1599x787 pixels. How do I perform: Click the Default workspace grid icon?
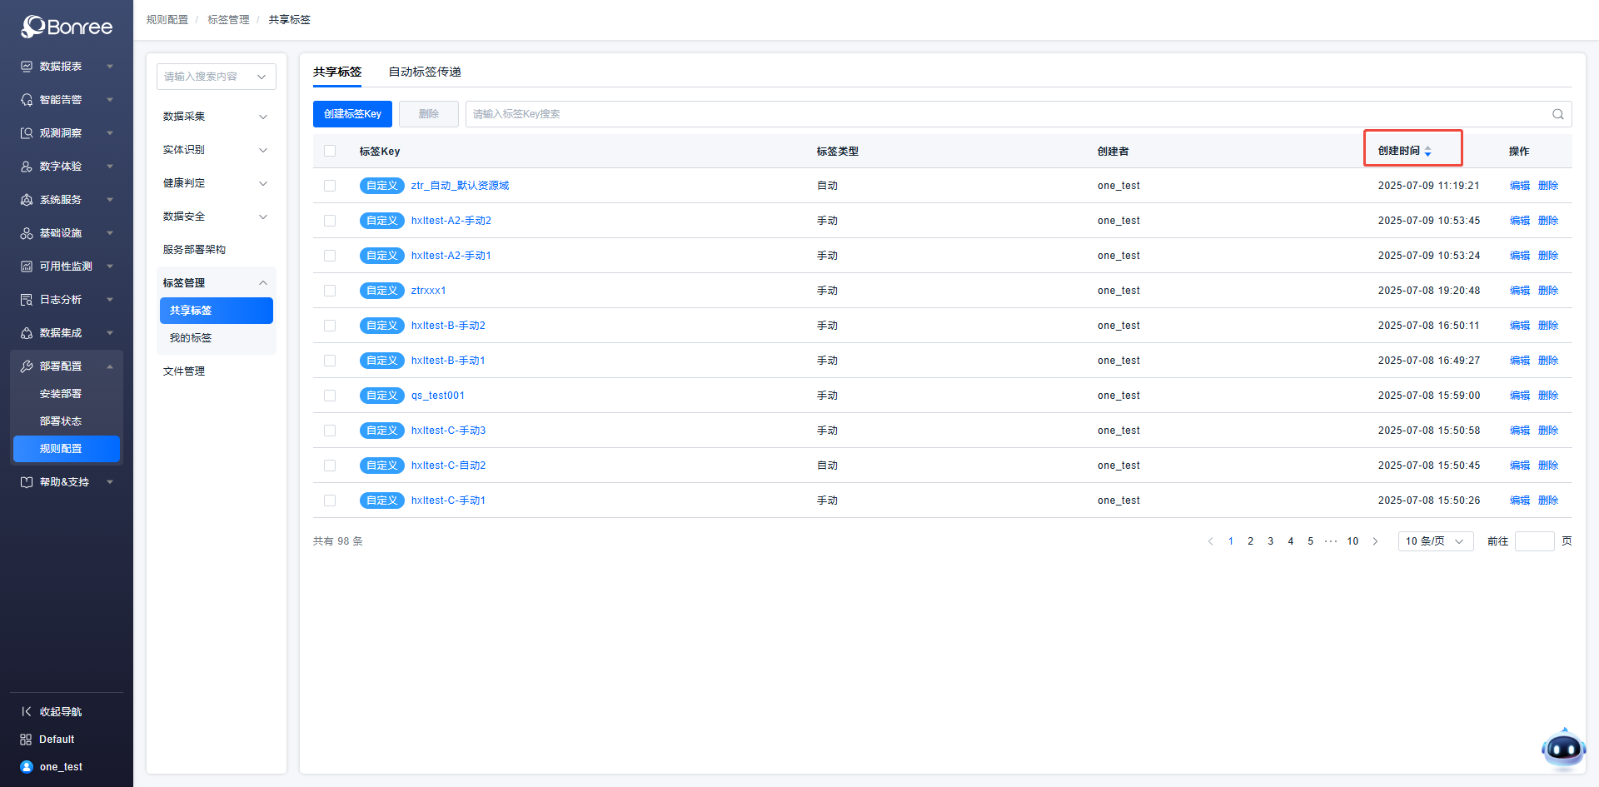[x=27, y=740]
